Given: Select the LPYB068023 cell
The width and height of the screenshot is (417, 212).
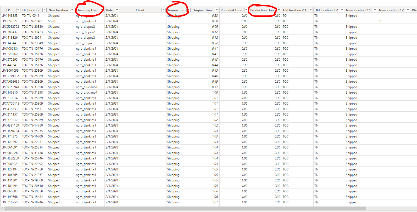Looking at the screenshot, I should point(10,164).
